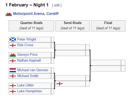Click the England flag beside Luke Humphries
Screen dimensions: 131x96
click(13, 91)
